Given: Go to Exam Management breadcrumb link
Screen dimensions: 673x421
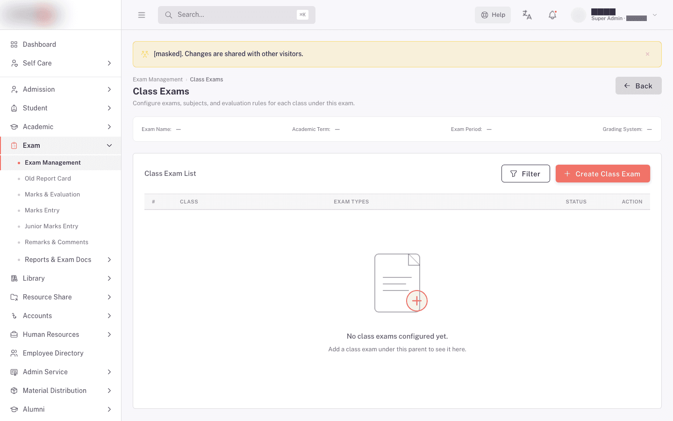Looking at the screenshot, I should point(158,80).
